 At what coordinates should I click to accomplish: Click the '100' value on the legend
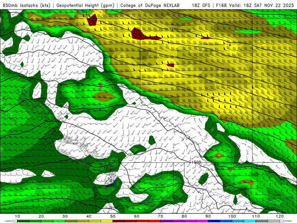point(232,216)
